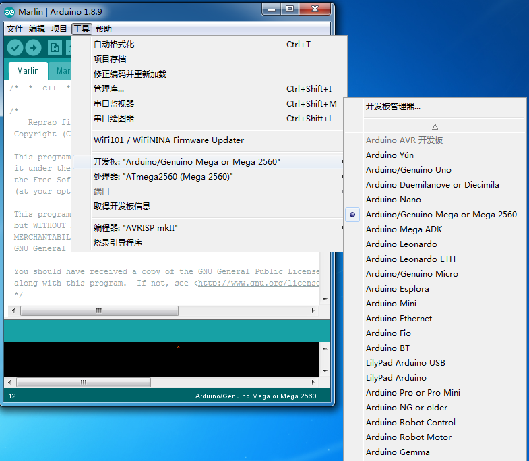This screenshot has height=461, width=529.
Task: Click the Verify checkmark toolbar icon
Action: point(15,48)
